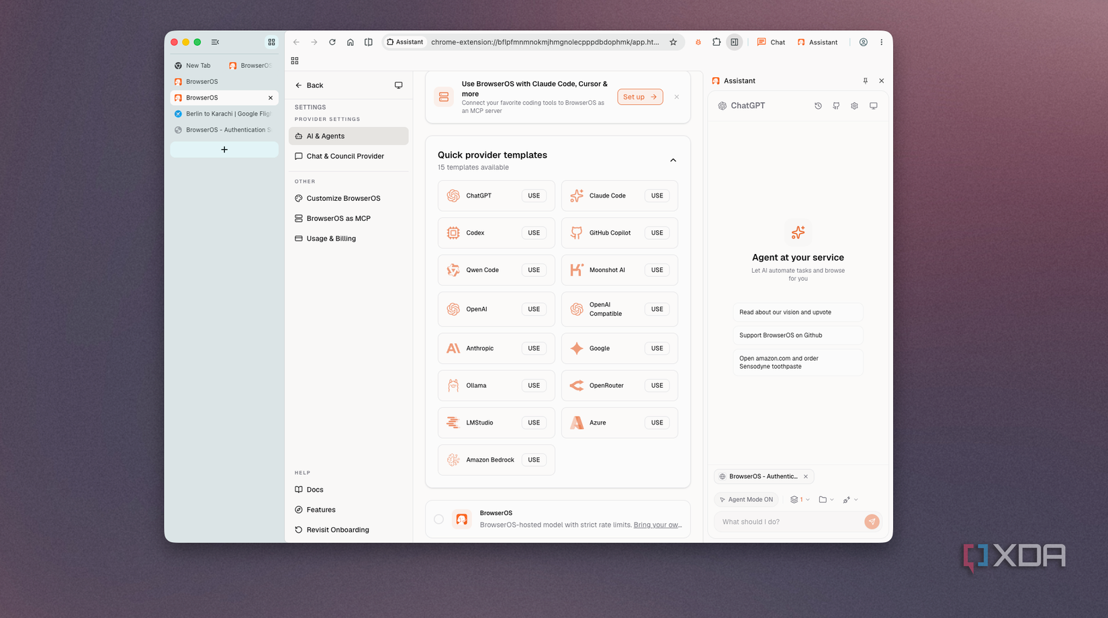Click the monitor icon next to Back
Screen dimensions: 1108x618
[399, 85]
